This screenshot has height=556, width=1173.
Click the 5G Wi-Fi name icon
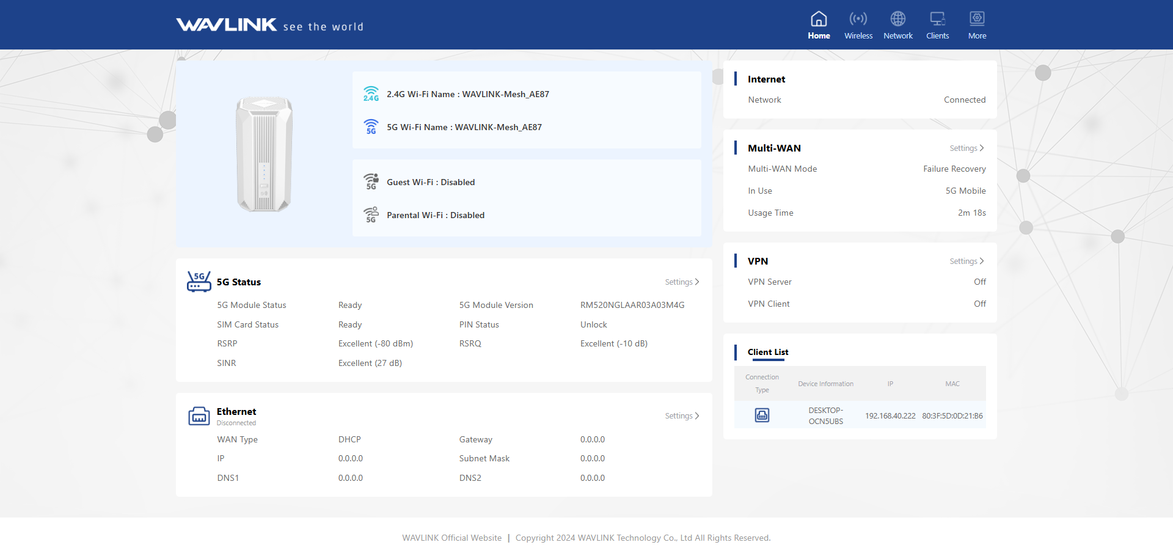371,127
